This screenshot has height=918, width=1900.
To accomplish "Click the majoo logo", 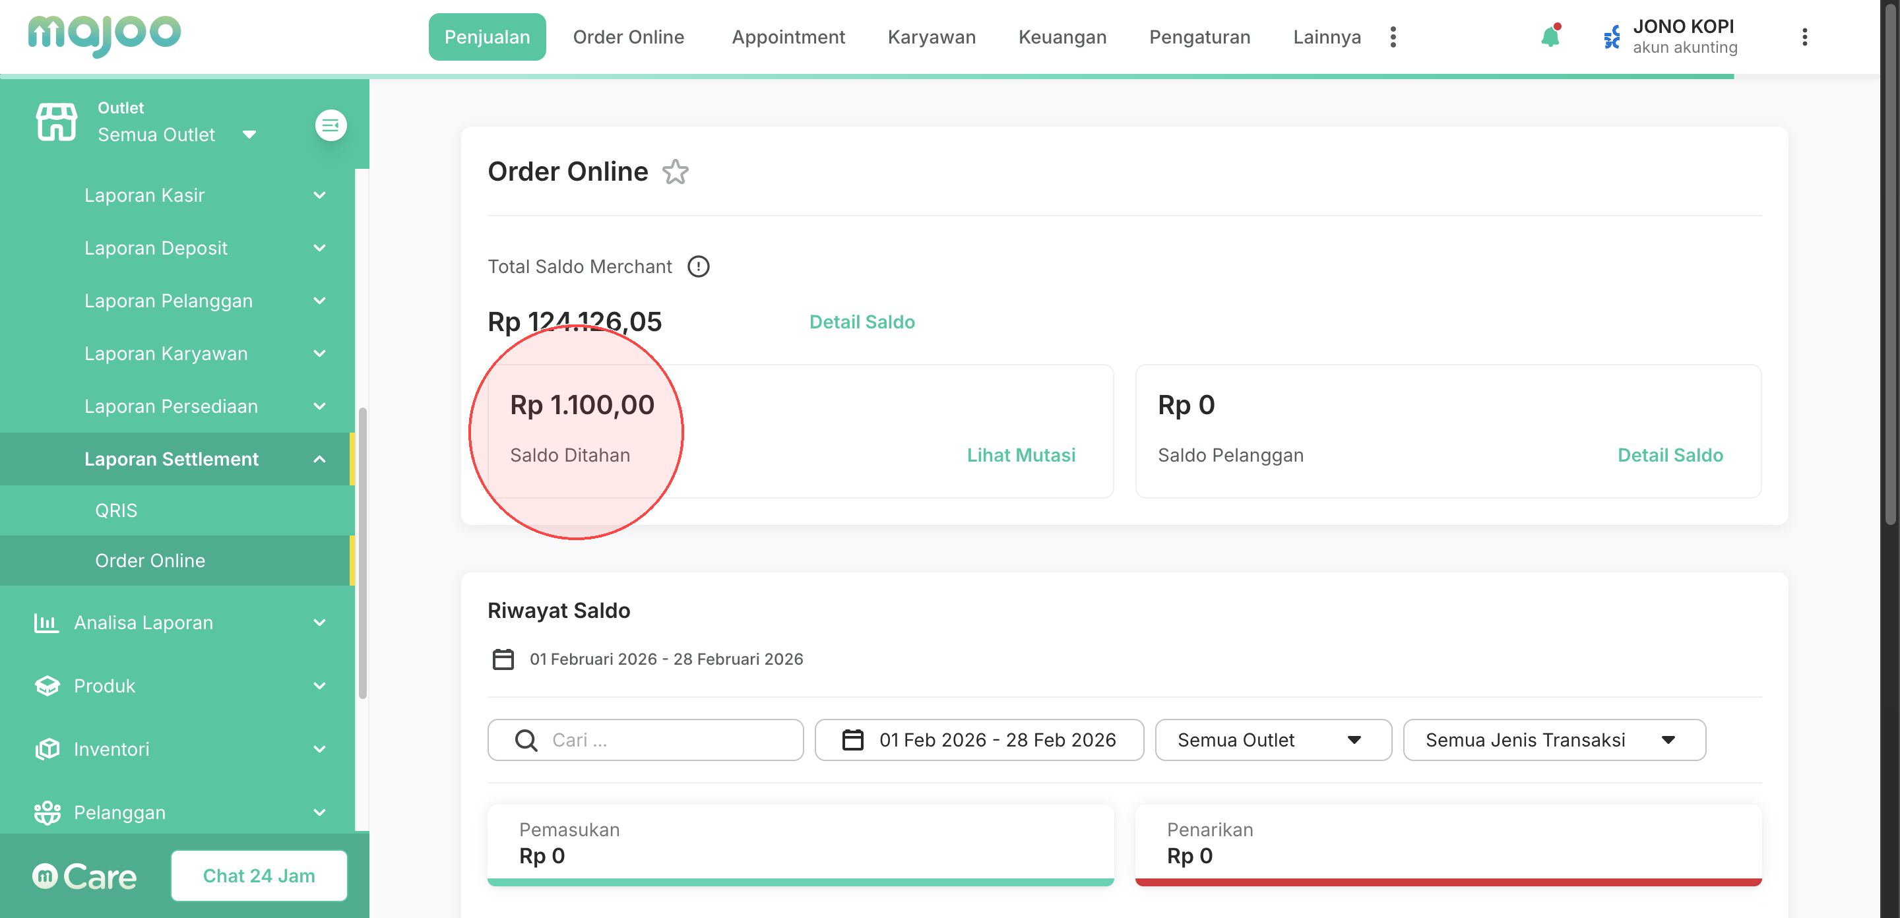I will (104, 35).
